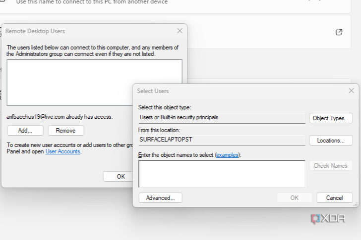Open the Object Types... dialog
Screen dimensions: 361x240
point(331,118)
